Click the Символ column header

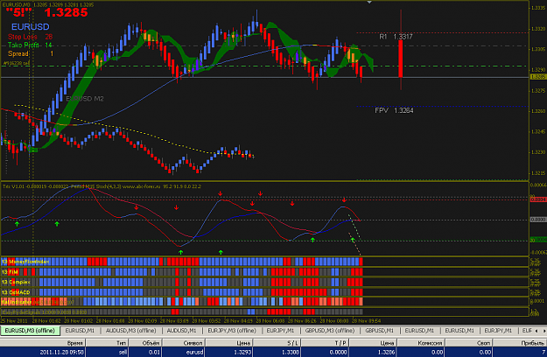[183, 343]
